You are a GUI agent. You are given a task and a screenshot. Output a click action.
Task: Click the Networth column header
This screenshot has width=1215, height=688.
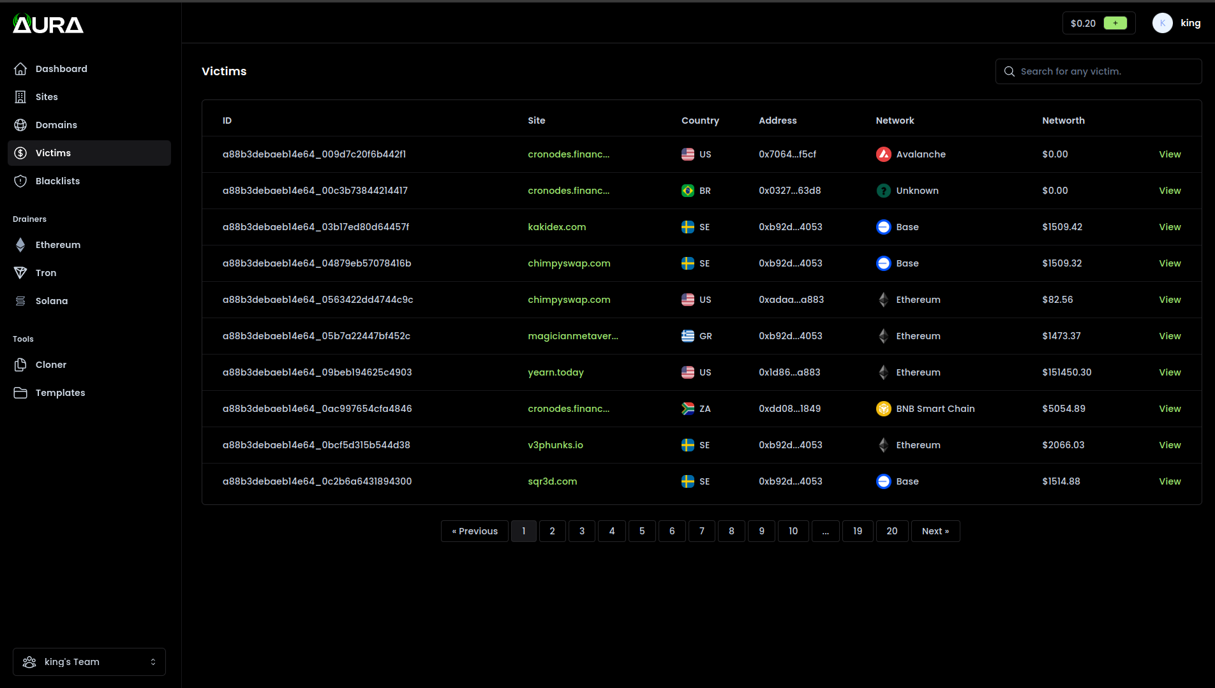click(1063, 121)
